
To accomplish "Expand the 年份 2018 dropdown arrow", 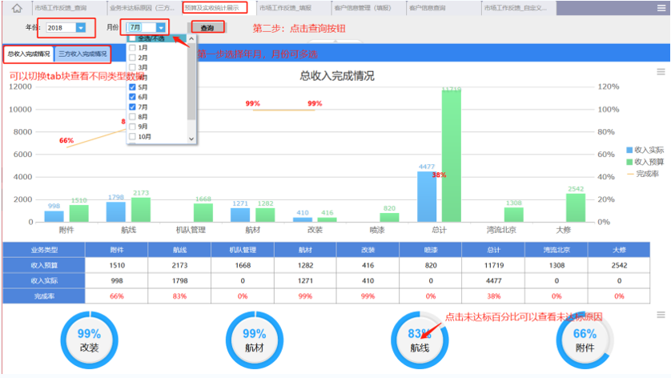I will click(x=80, y=27).
